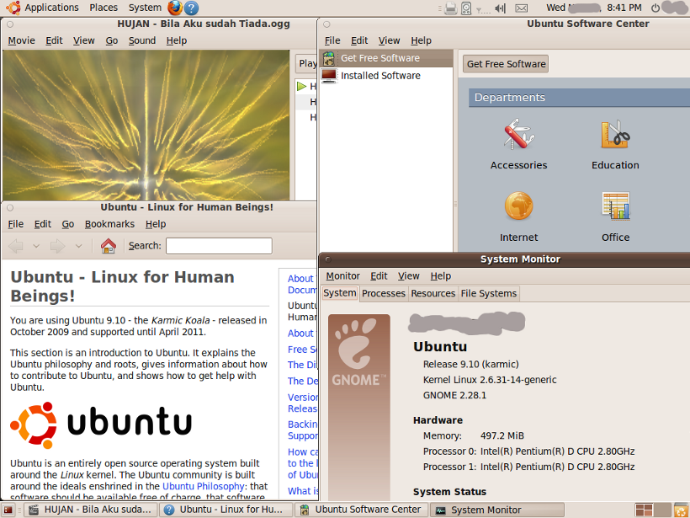
Task: Activate Ubuntu help window in taskbar
Action: coord(226,510)
